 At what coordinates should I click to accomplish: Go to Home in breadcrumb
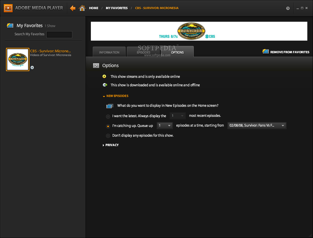[x=94, y=8]
